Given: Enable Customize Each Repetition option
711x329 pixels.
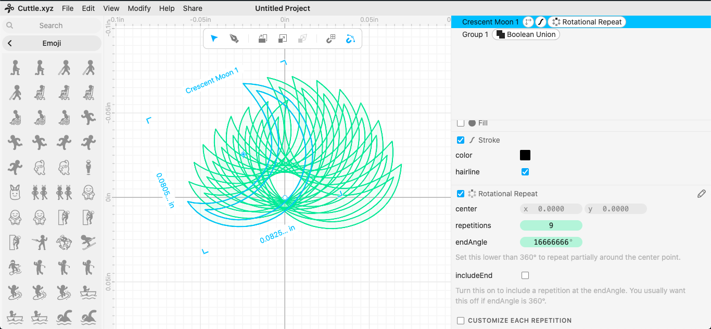Looking at the screenshot, I should (x=461, y=321).
